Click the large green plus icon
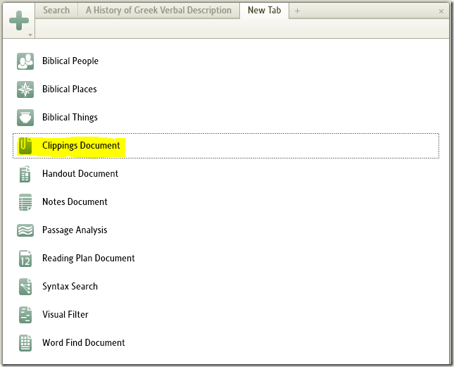Image resolution: width=454 pixels, height=367 pixels. [19, 20]
